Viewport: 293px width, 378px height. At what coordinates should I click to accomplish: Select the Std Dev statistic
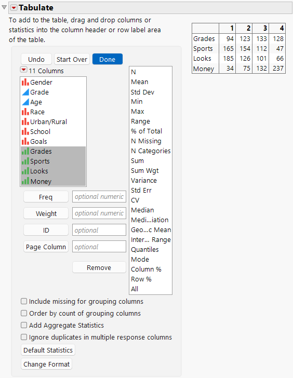pos(142,92)
